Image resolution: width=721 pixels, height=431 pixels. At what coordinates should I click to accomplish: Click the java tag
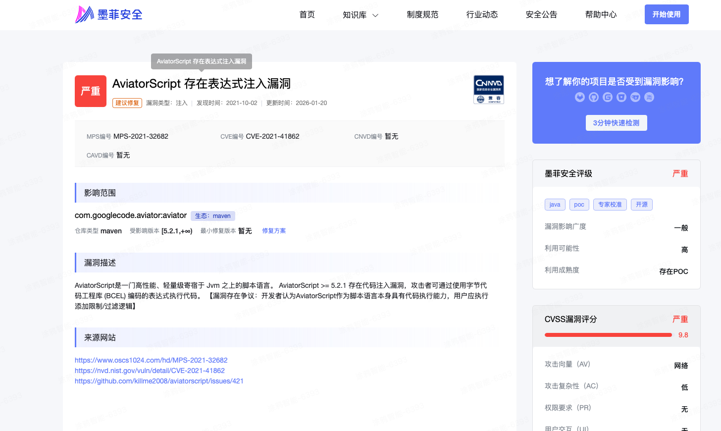(x=555, y=205)
